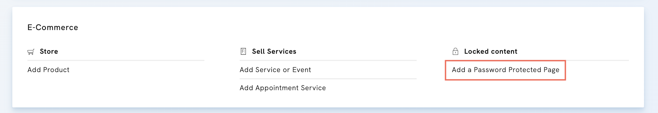
Task: Select the Locked content heading
Action: tap(491, 51)
